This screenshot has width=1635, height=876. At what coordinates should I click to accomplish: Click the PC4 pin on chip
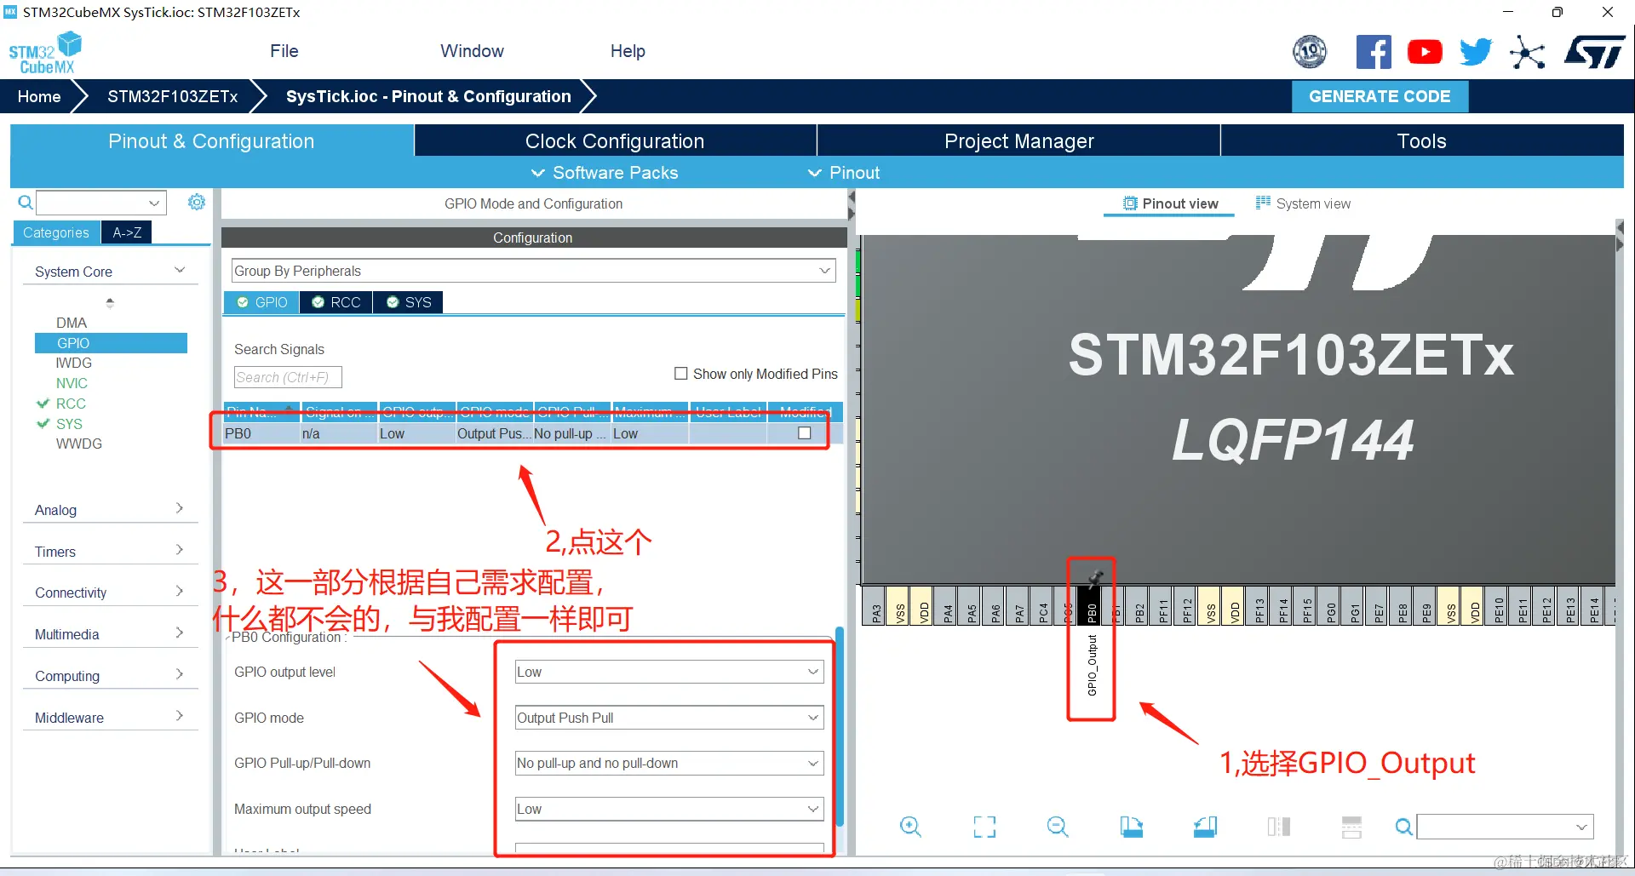coord(1043,605)
